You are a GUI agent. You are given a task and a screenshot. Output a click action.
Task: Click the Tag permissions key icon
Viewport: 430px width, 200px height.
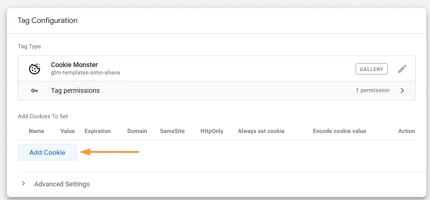[x=35, y=91]
